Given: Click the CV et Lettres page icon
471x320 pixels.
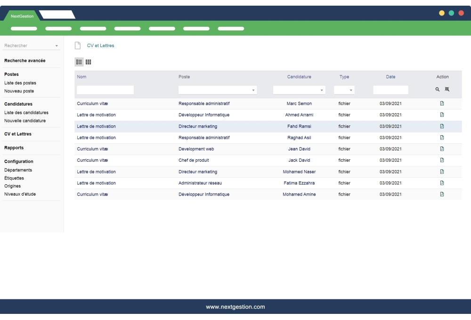Looking at the screenshot, I should [x=77, y=45].
